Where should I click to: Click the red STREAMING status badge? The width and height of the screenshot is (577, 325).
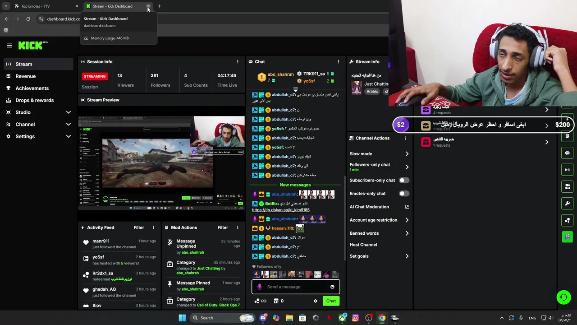tap(95, 76)
